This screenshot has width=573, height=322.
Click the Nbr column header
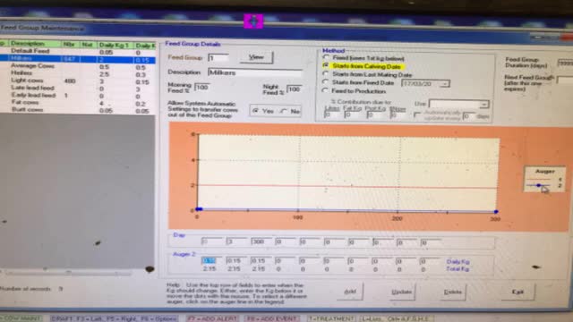[x=70, y=45]
